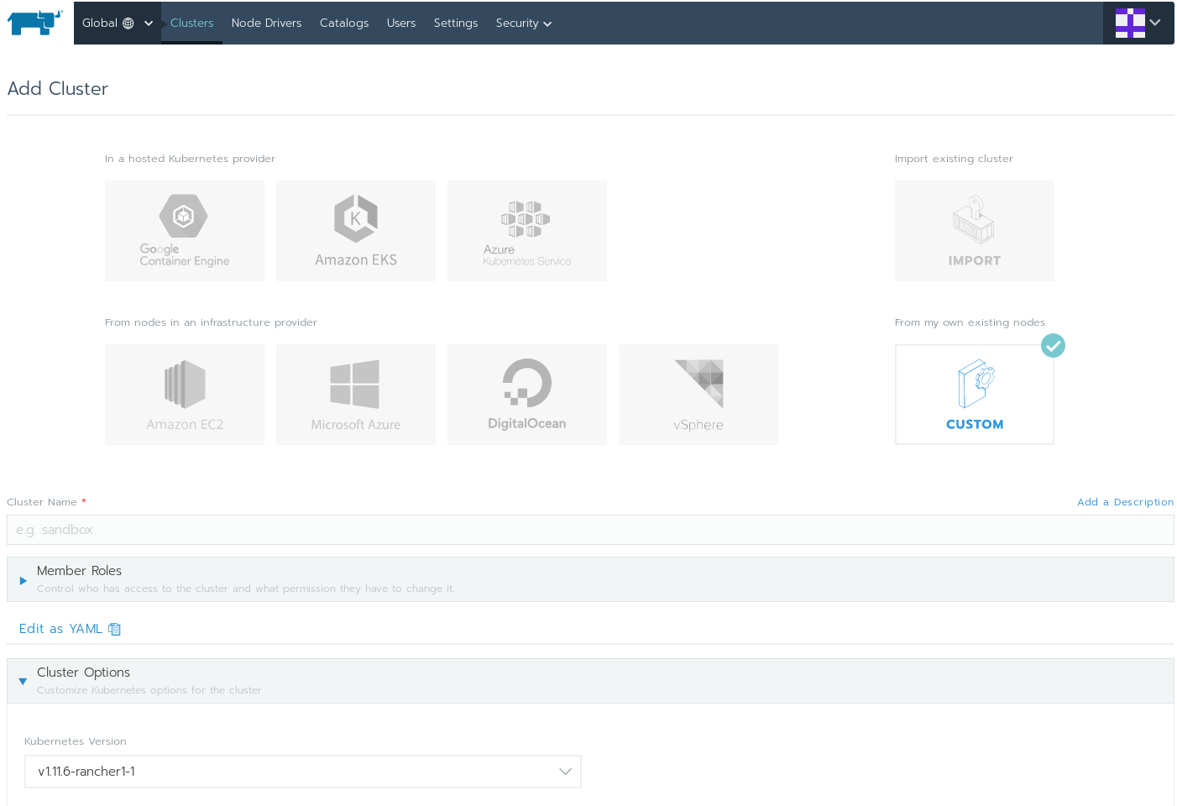Open the Global scope dropdown

pos(118,23)
